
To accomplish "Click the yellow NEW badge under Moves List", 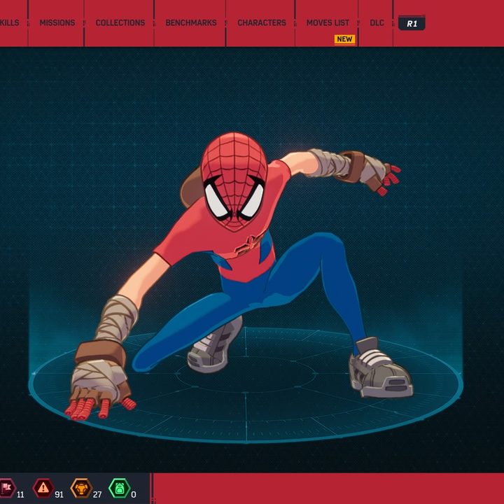I will [x=344, y=39].
